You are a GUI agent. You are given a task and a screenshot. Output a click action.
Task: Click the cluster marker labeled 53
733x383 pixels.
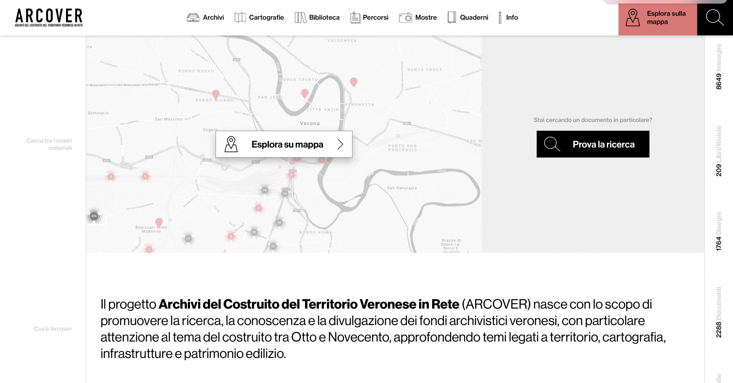coord(254,232)
